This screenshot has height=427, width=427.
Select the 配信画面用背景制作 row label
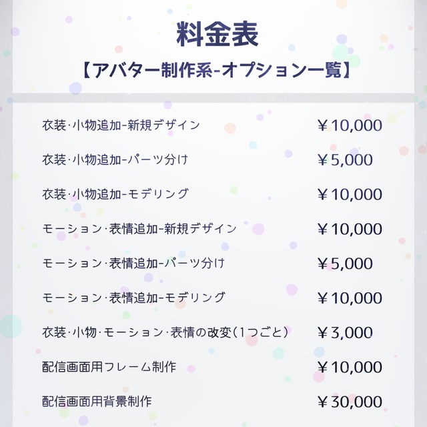pyautogui.click(x=97, y=402)
